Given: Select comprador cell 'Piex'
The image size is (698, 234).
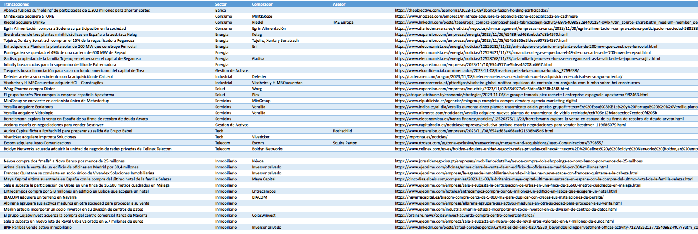Looking at the screenshot, I should click(x=256, y=95).
